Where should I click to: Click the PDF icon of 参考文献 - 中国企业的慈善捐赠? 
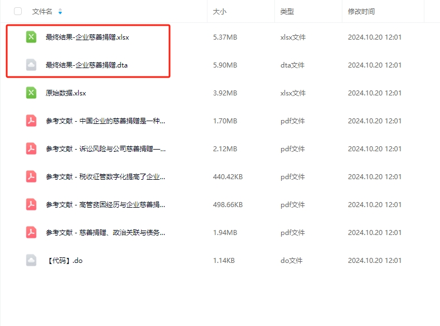(31, 121)
